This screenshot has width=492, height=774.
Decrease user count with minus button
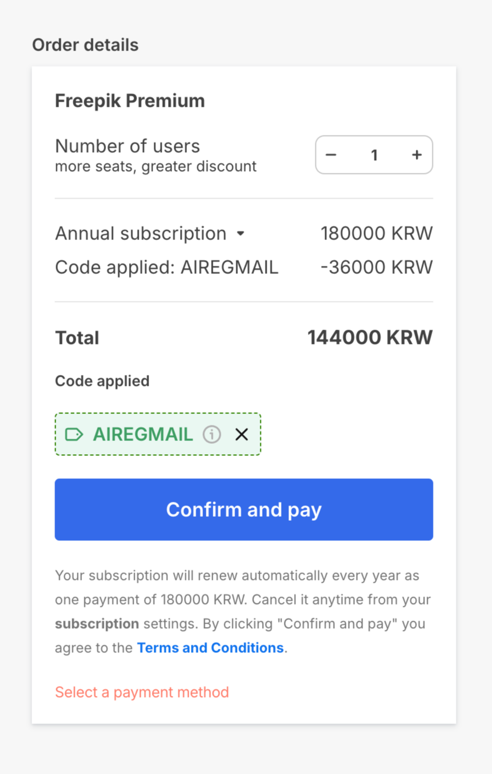pyautogui.click(x=331, y=155)
